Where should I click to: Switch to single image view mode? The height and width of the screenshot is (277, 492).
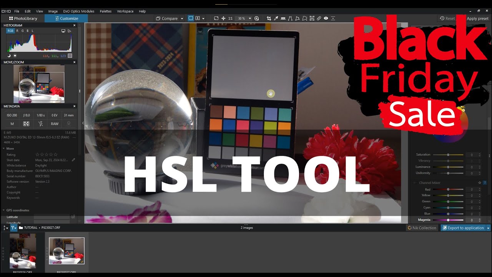(x=191, y=18)
